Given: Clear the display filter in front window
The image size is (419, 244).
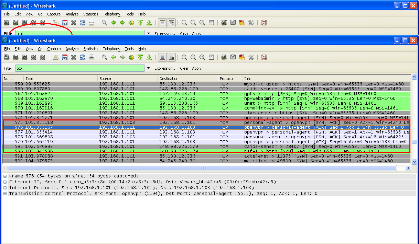Looking at the screenshot, I should pos(184,68).
